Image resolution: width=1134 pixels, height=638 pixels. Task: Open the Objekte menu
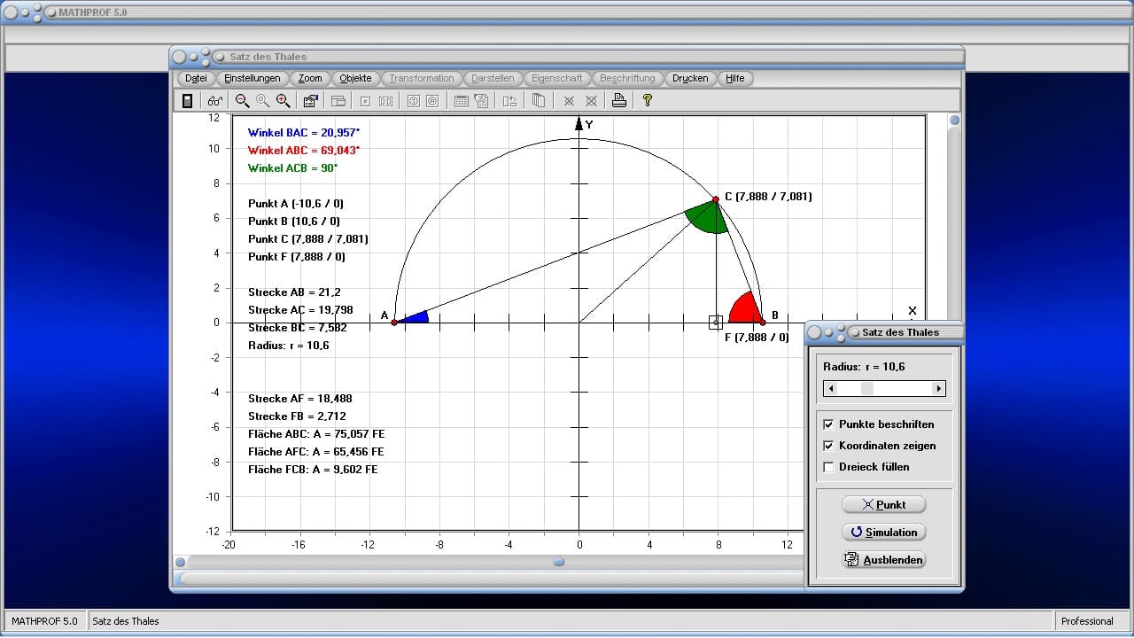tap(356, 78)
